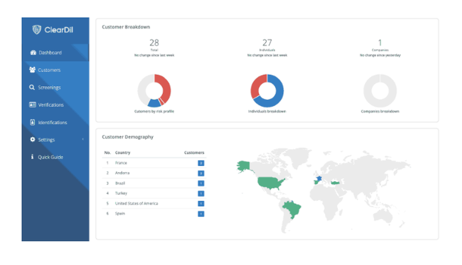Click the Country column header
The height and width of the screenshot is (265, 462).
[x=122, y=152]
